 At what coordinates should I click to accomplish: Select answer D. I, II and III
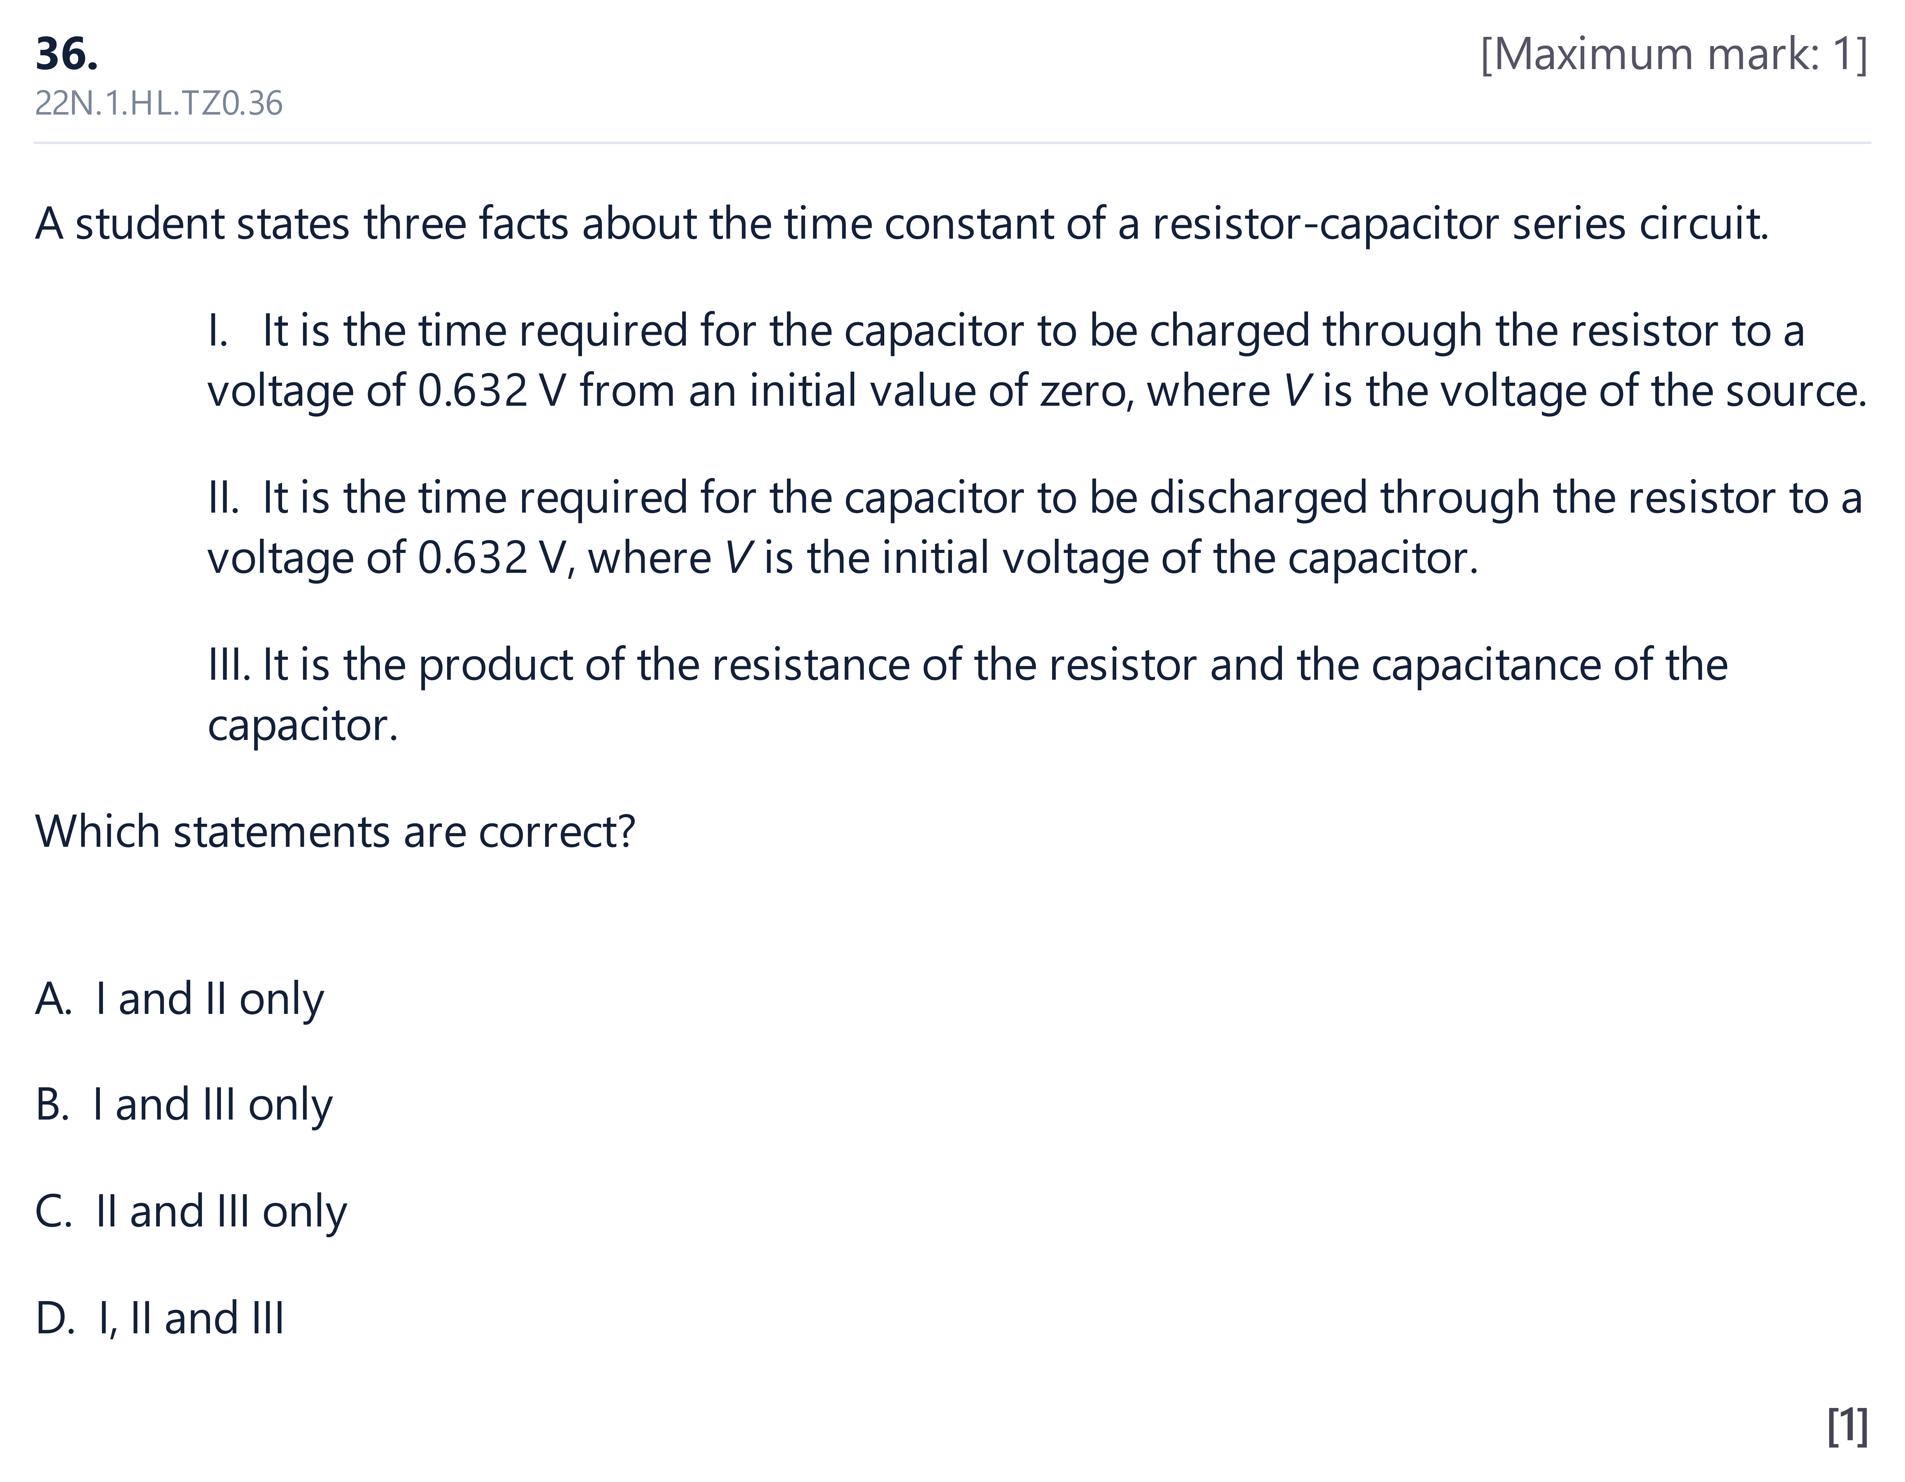point(160,1318)
